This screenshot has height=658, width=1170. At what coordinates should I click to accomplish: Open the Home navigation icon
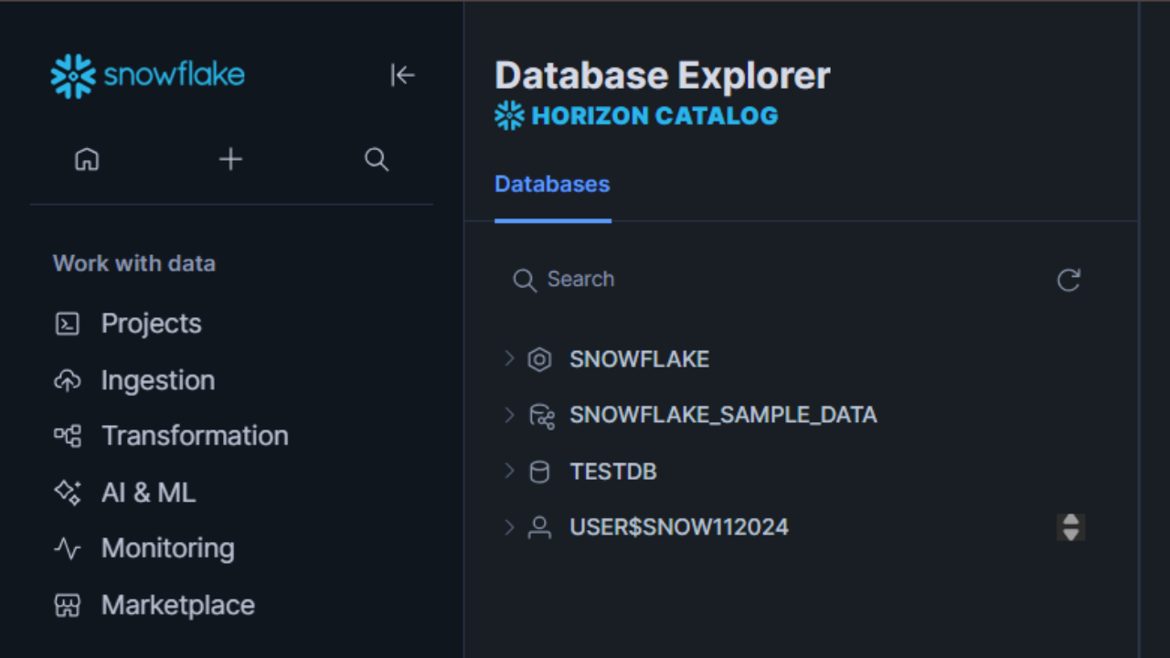pos(86,159)
